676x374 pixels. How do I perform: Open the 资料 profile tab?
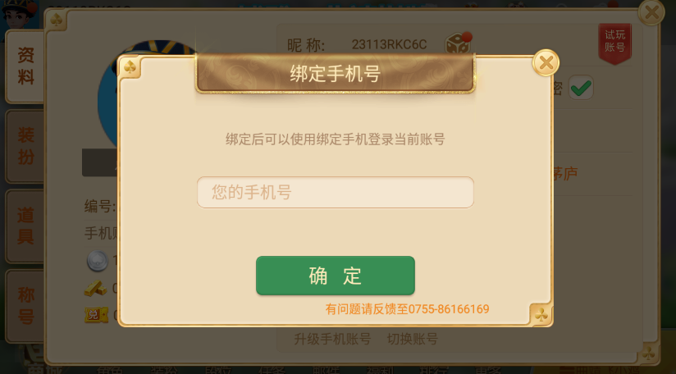pyautogui.click(x=25, y=66)
